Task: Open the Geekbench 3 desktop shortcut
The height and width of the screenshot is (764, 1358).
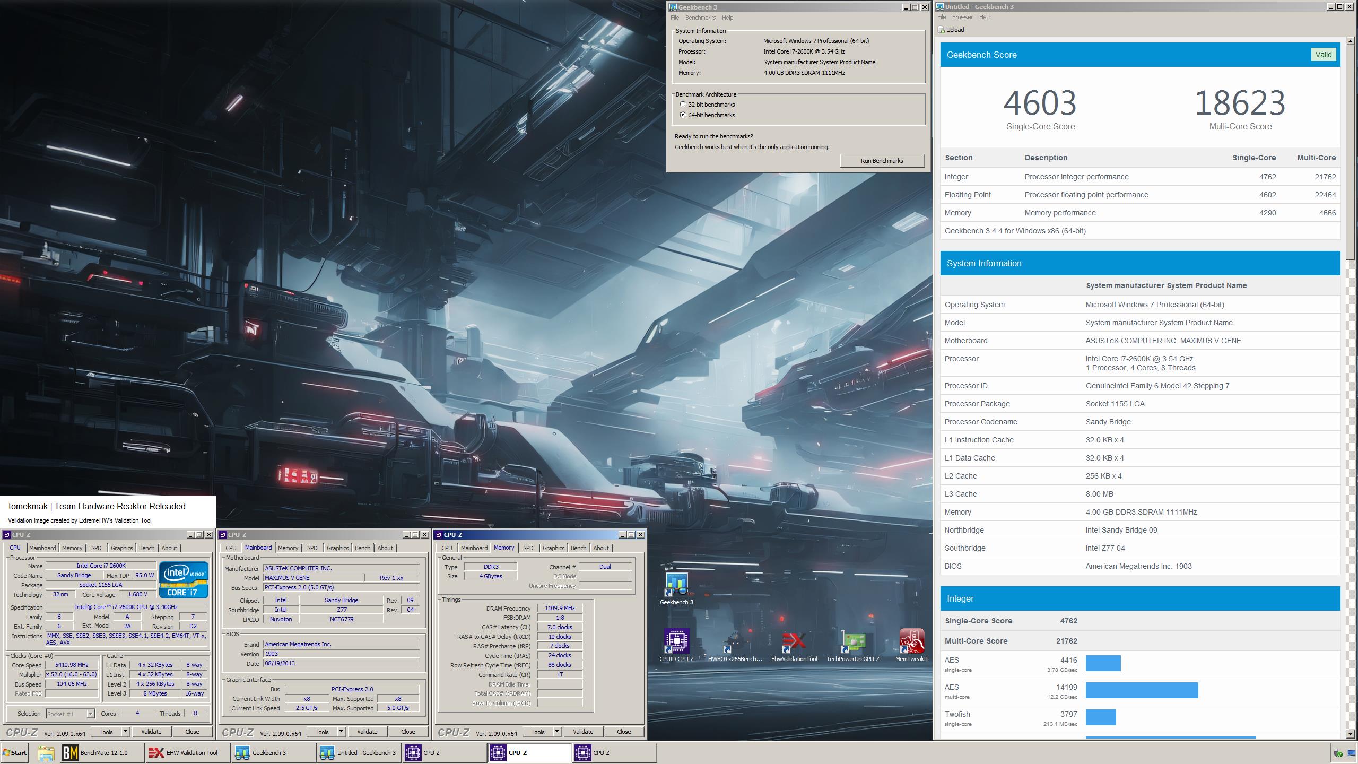Action: click(x=676, y=589)
